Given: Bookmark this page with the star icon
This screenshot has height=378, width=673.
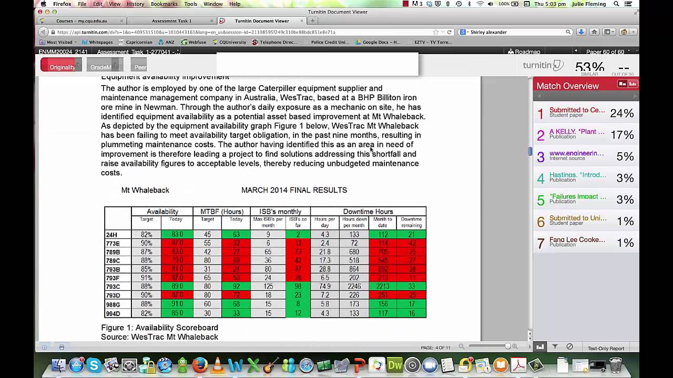Looking at the screenshot, I should [x=436, y=32].
